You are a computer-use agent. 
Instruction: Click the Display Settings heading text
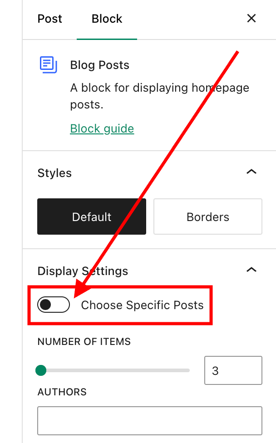pos(83,271)
